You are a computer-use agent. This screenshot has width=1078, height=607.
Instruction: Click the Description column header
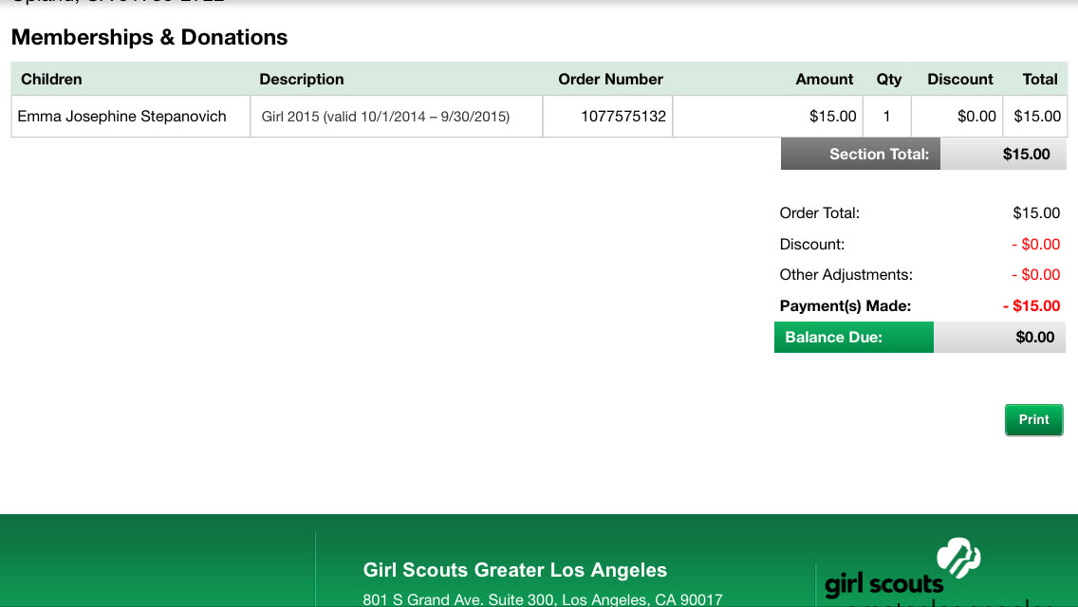301,79
